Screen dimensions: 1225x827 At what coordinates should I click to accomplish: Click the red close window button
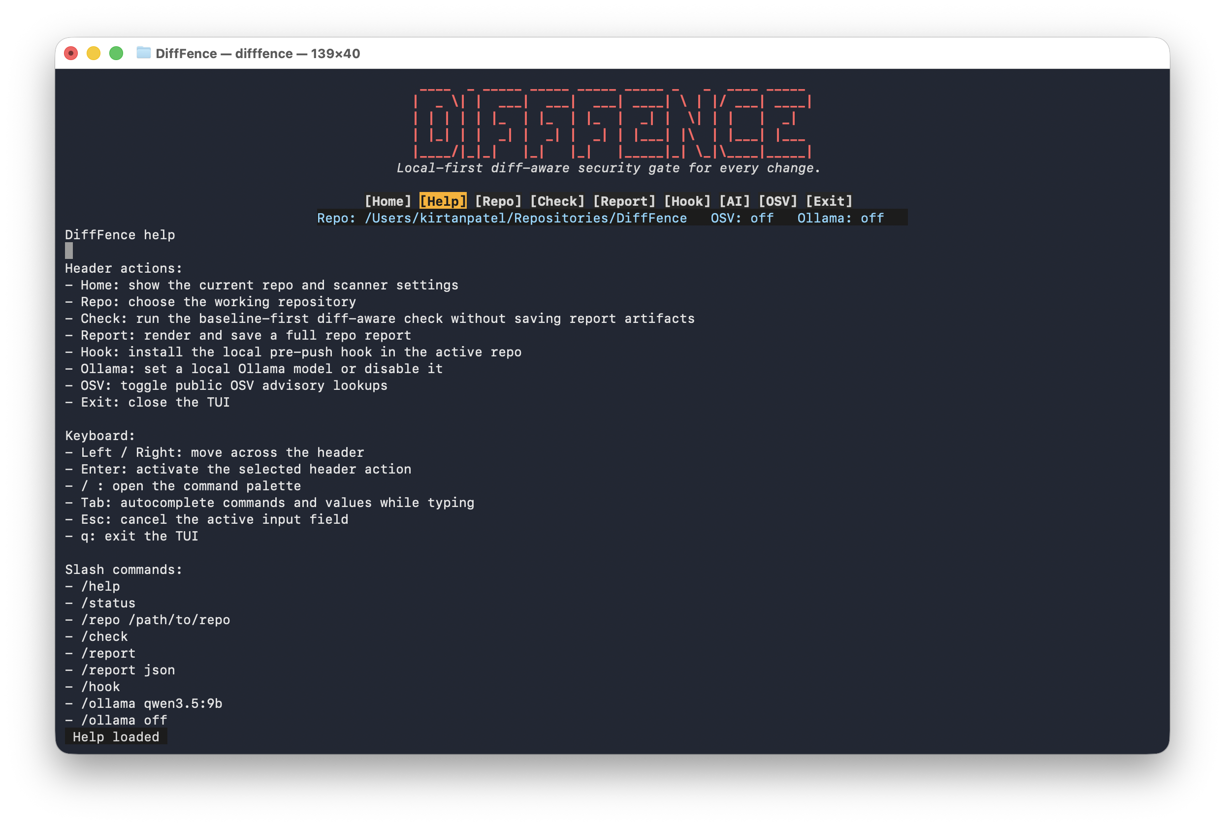click(x=71, y=53)
